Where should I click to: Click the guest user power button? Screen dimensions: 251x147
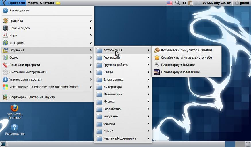(x=242, y=3)
